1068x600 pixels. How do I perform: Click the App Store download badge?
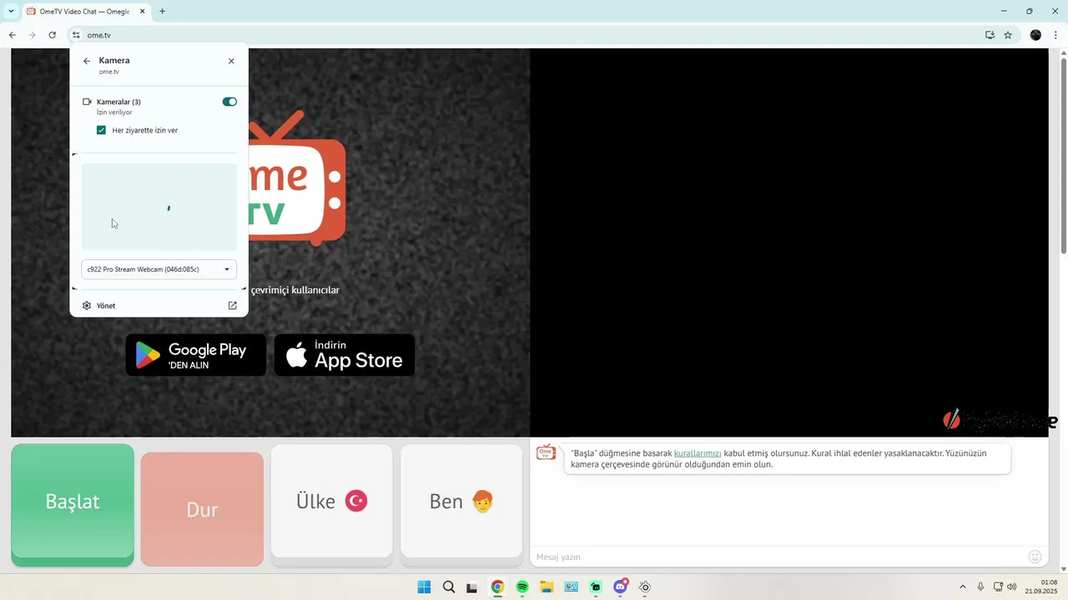click(345, 355)
